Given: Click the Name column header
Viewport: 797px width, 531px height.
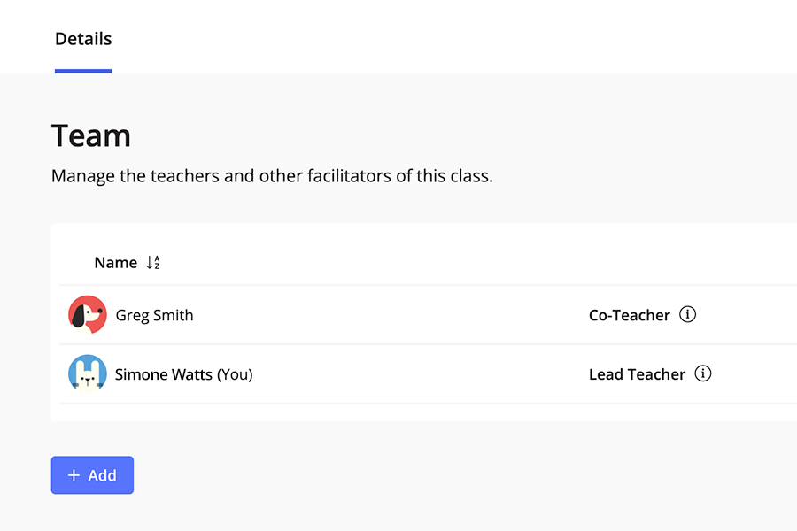Looking at the screenshot, I should [115, 262].
